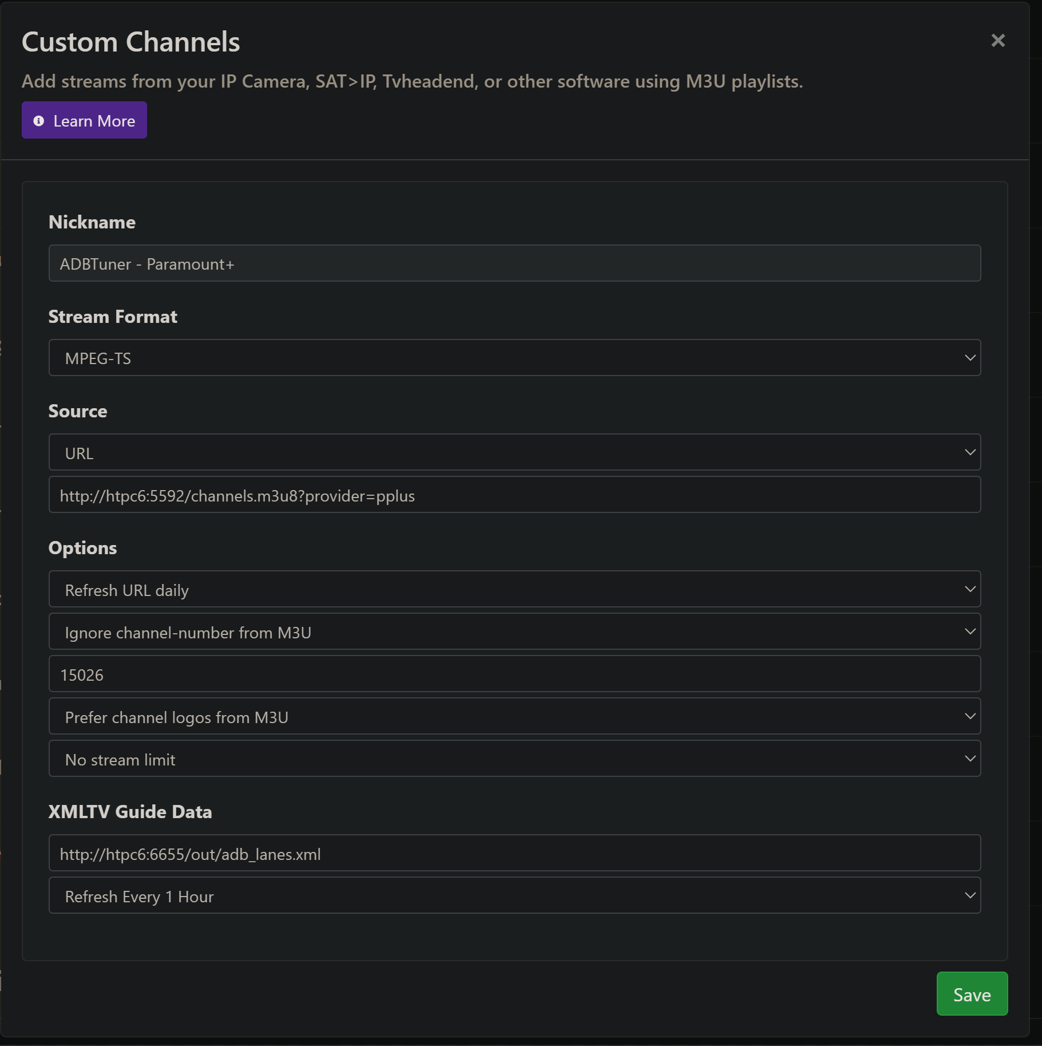The width and height of the screenshot is (1042, 1046).
Task: Click the chevron on the channel logos selector
Action: 970,716
